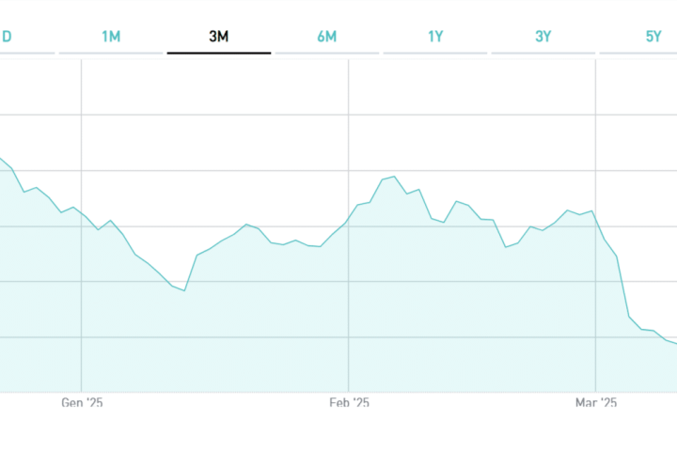This screenshot has height=451, width=677.
Task: Click the line's last point at right edge
Action: click(675, 343)
